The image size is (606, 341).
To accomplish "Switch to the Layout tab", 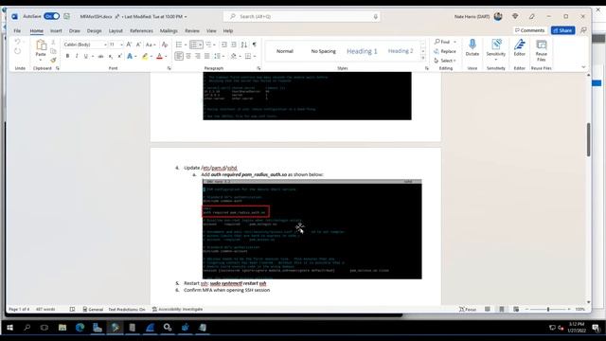I will [x=116, y=30].
